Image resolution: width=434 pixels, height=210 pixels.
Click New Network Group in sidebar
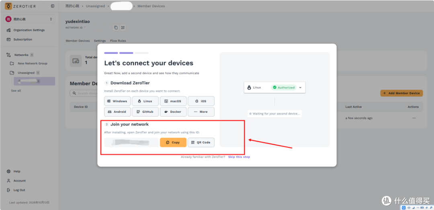coord(33,63)
